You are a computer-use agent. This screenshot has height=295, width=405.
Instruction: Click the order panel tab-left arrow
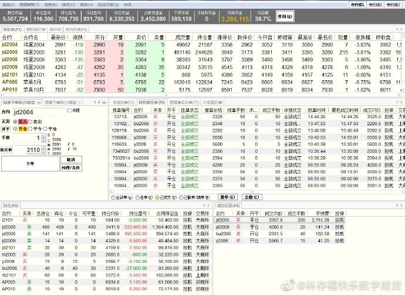(x=95, y=102)
